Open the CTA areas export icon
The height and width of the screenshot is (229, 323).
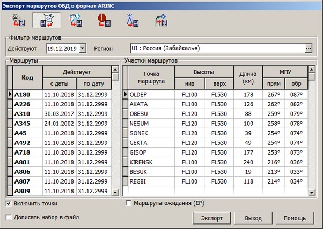(x=74, y=20)
